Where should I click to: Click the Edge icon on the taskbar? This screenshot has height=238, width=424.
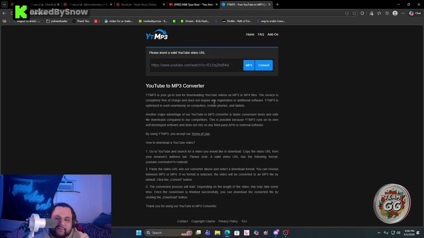point(227,233)
